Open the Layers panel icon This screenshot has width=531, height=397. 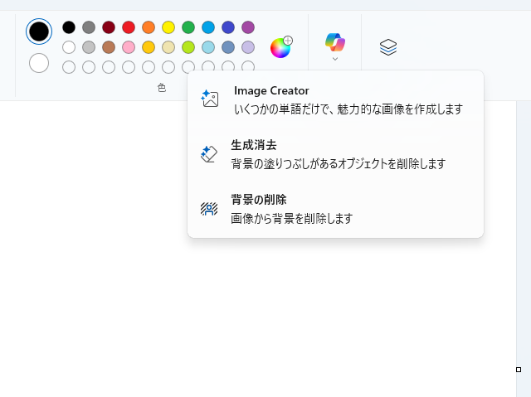click(388, 47)
